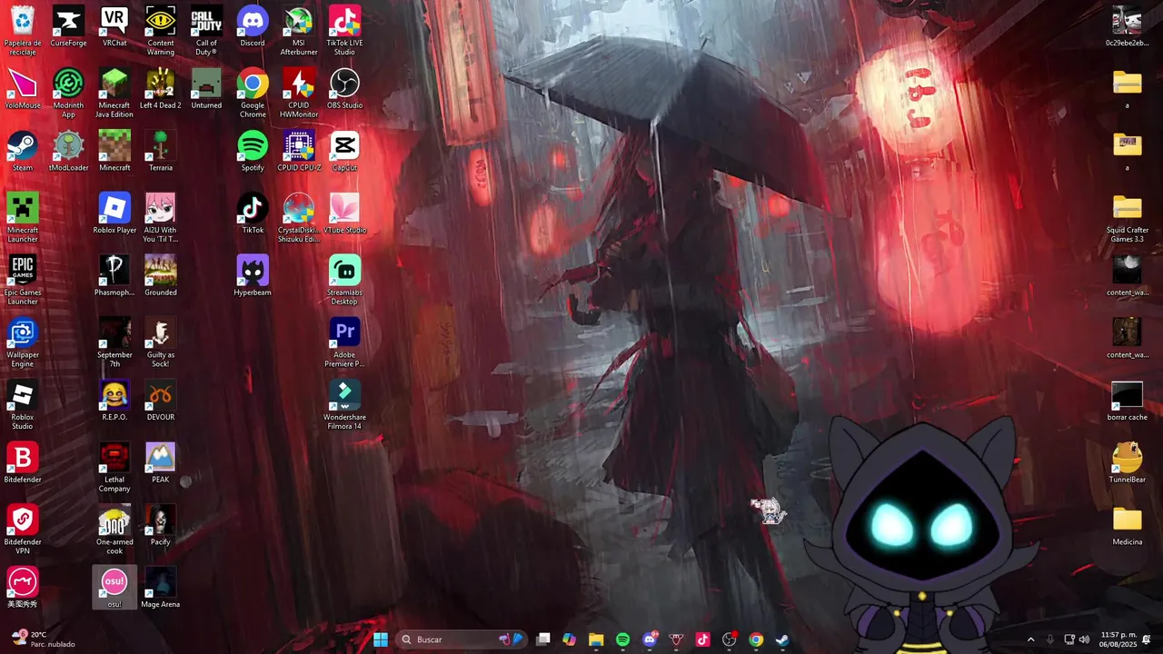Open the Roblox Player shortcut
This screenshot has width=1163, height=654.
click(x=114, y=214)
